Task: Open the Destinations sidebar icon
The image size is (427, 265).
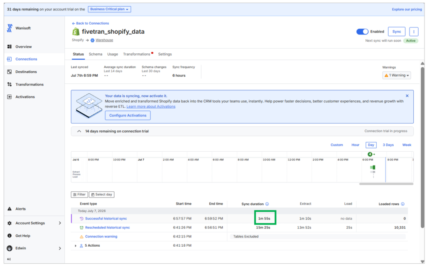Action: 10,72
